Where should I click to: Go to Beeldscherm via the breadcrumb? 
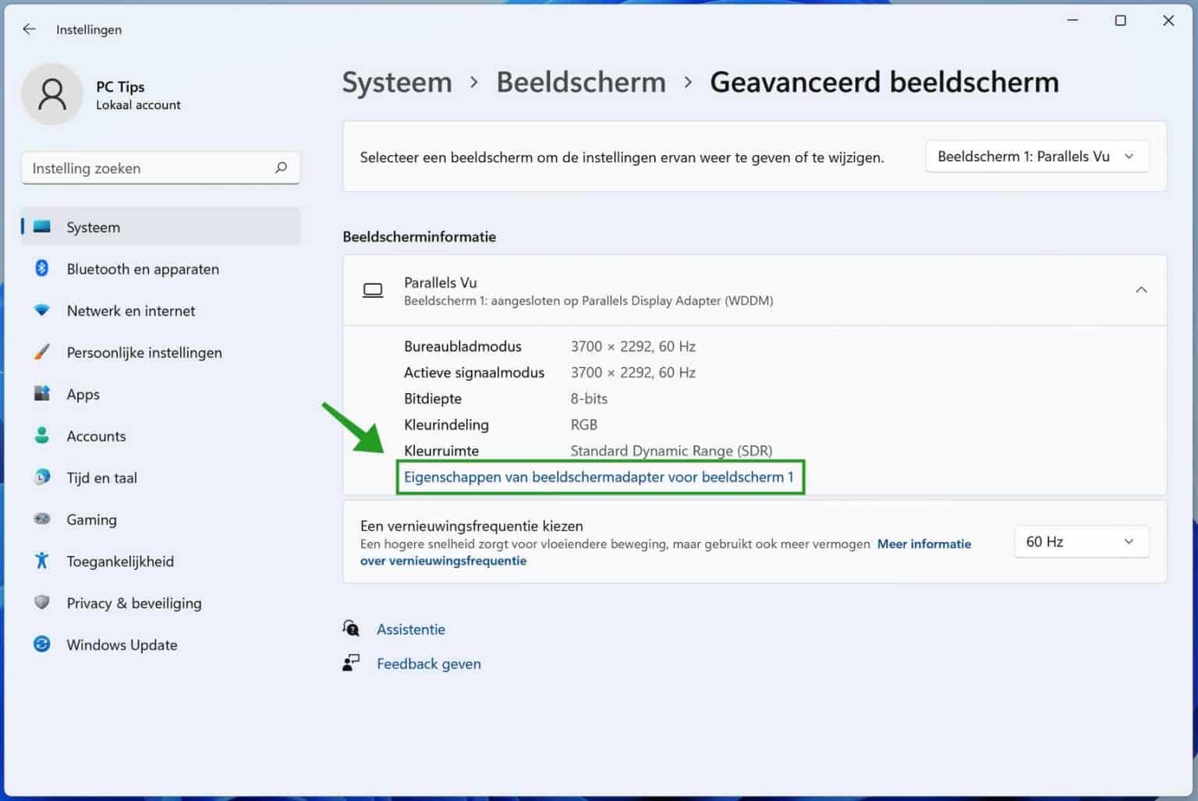[x=580, y=82]
